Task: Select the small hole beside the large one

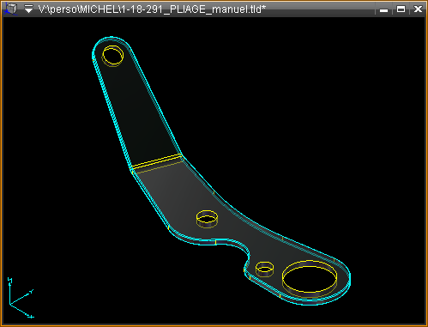Action: pos(264,269)
